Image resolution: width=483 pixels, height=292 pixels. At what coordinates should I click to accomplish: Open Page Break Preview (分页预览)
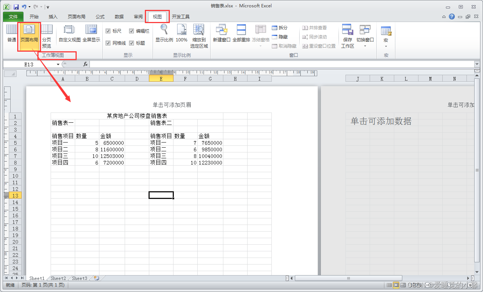47,36
